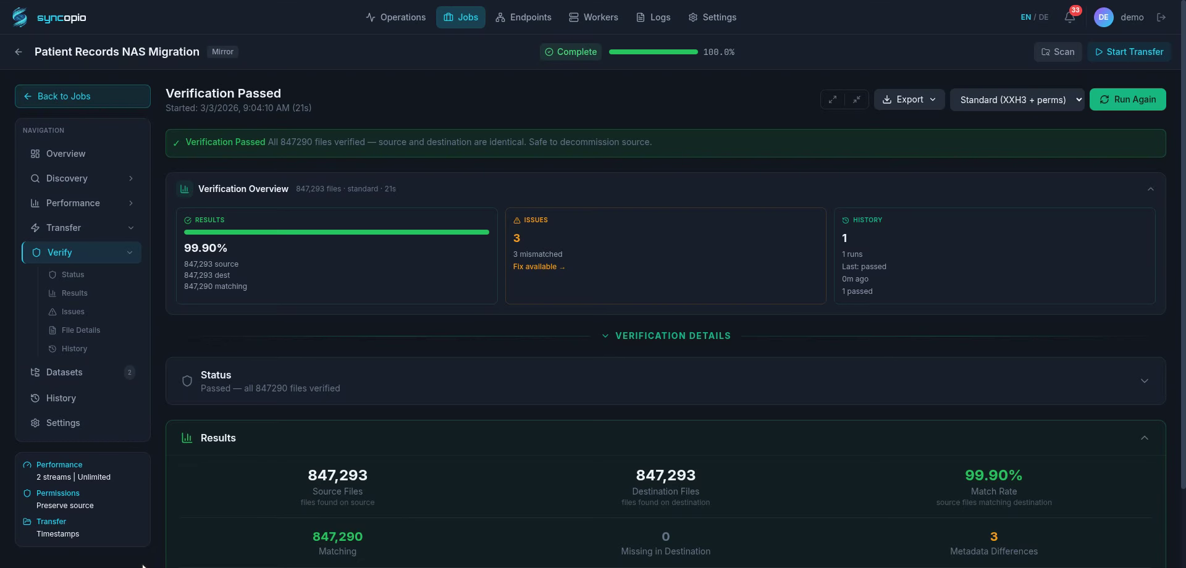The height and width of the screenshot is (568, 1186).
Task: Click the Results check icon in card
Action: point(188,220)
